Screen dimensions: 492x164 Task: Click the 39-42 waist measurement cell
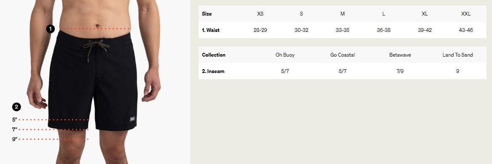point(425,30)
